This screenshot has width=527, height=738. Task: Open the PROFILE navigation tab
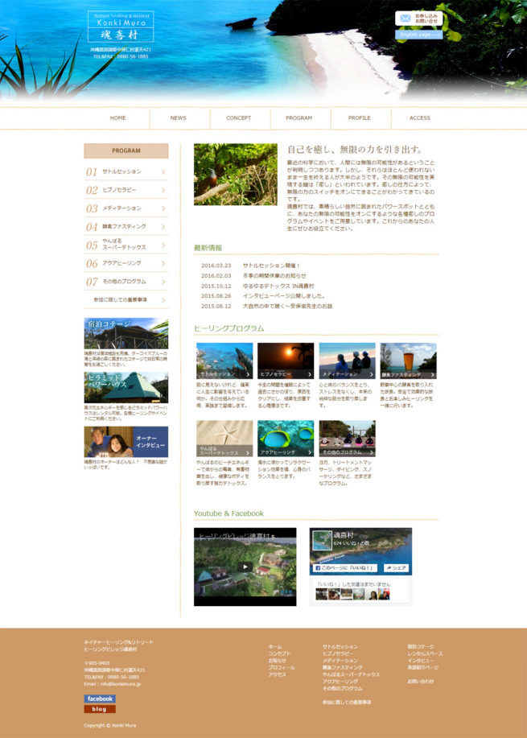coord(359,118)
